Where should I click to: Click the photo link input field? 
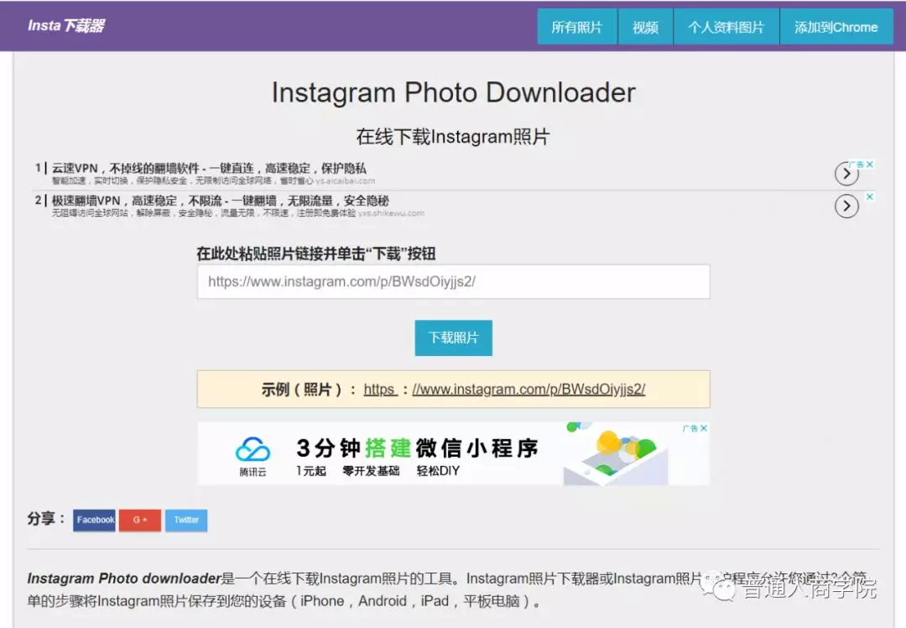[x=453, y=281]
